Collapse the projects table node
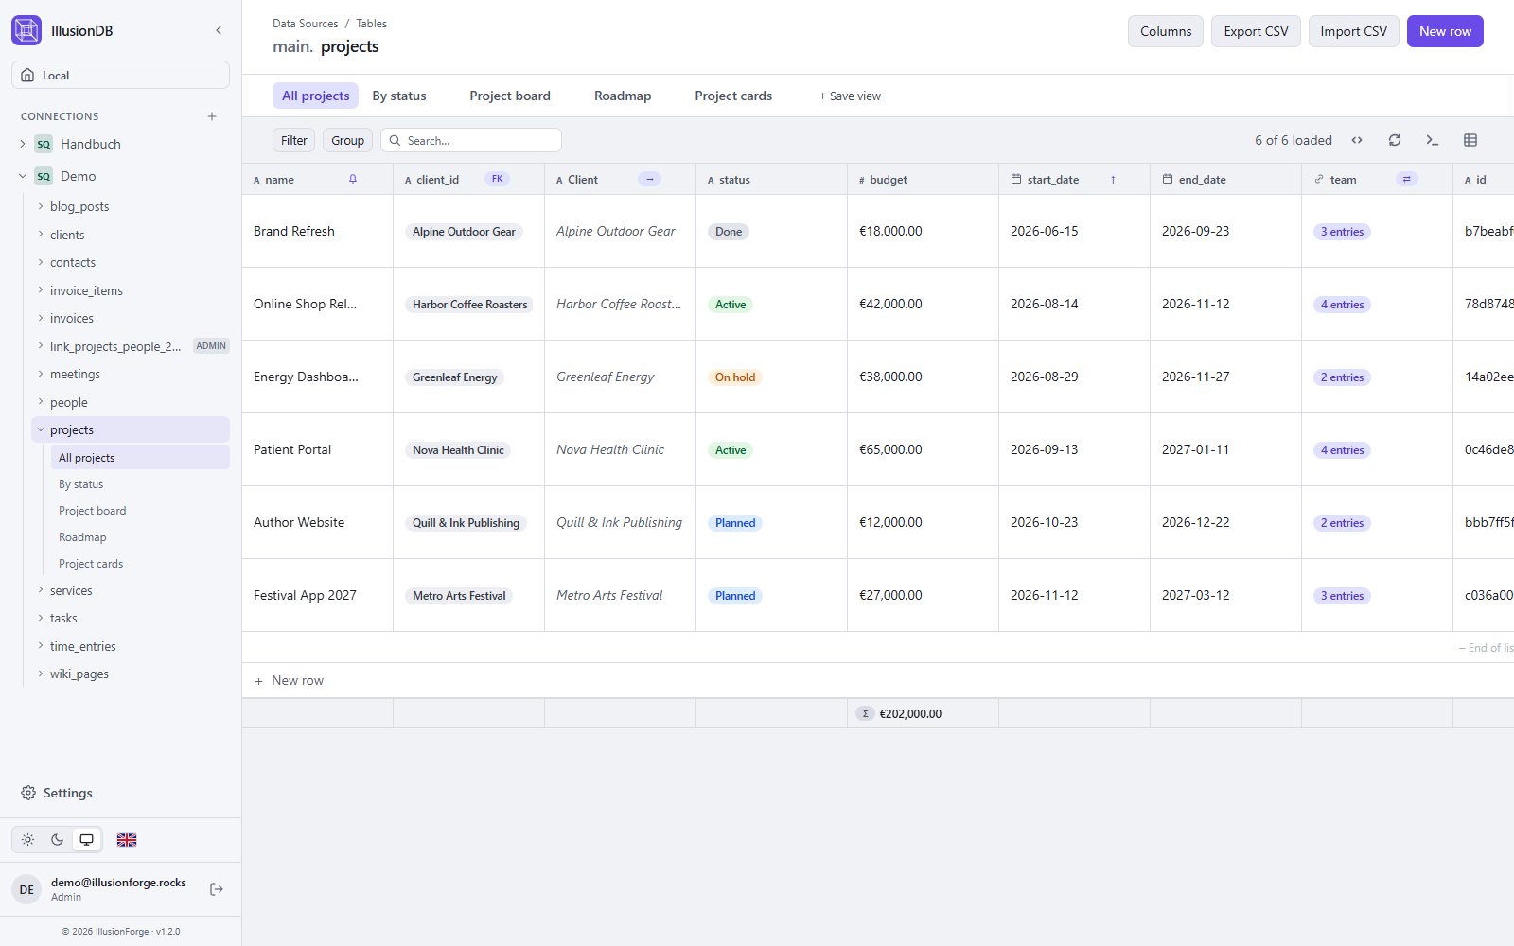Viewport: 1514px width, 946px height. coord(41,429)
